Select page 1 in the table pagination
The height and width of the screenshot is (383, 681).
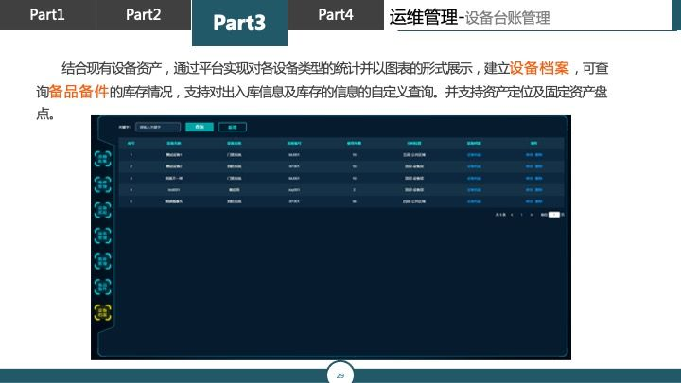point(521,215)
